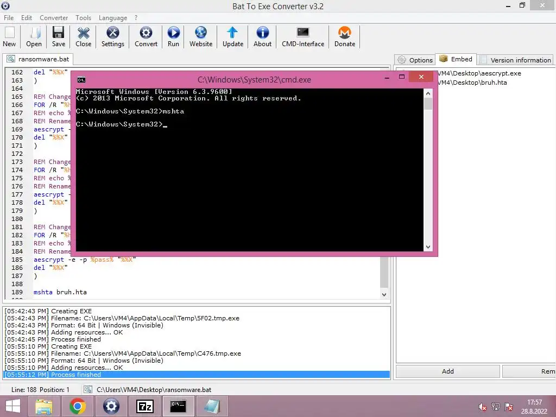Click status bar file path ransomware.bat
This screenshot has height=417, width=556.
(154, 390)
